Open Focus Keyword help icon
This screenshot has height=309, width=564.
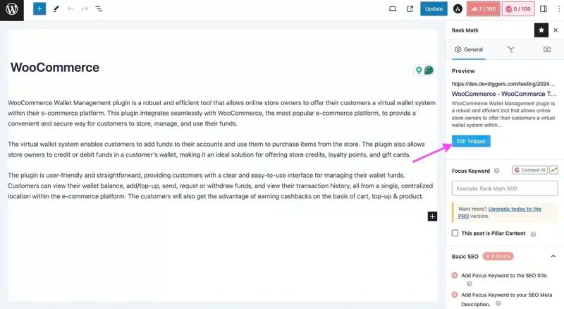497,171
